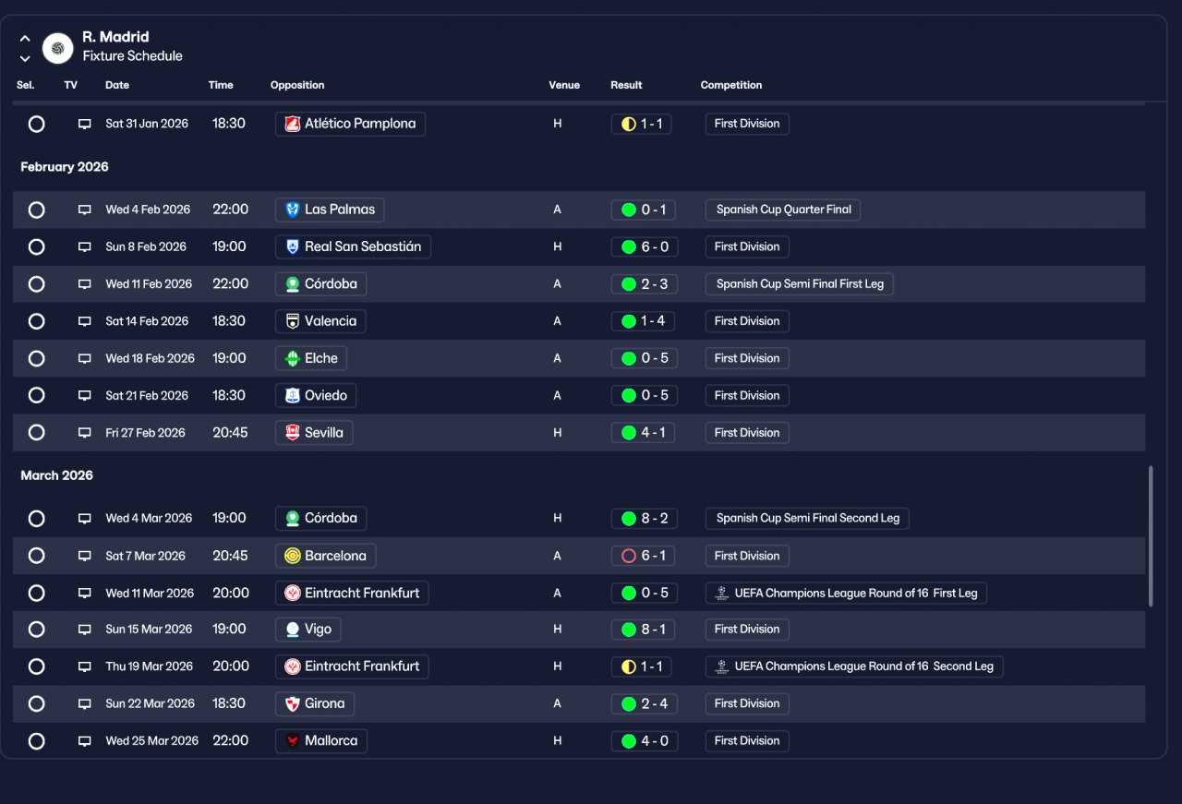Screen dimensions: 1182x804
Task: Click Champions League logo on First Leg row
Action: click(x=722, y=593)
